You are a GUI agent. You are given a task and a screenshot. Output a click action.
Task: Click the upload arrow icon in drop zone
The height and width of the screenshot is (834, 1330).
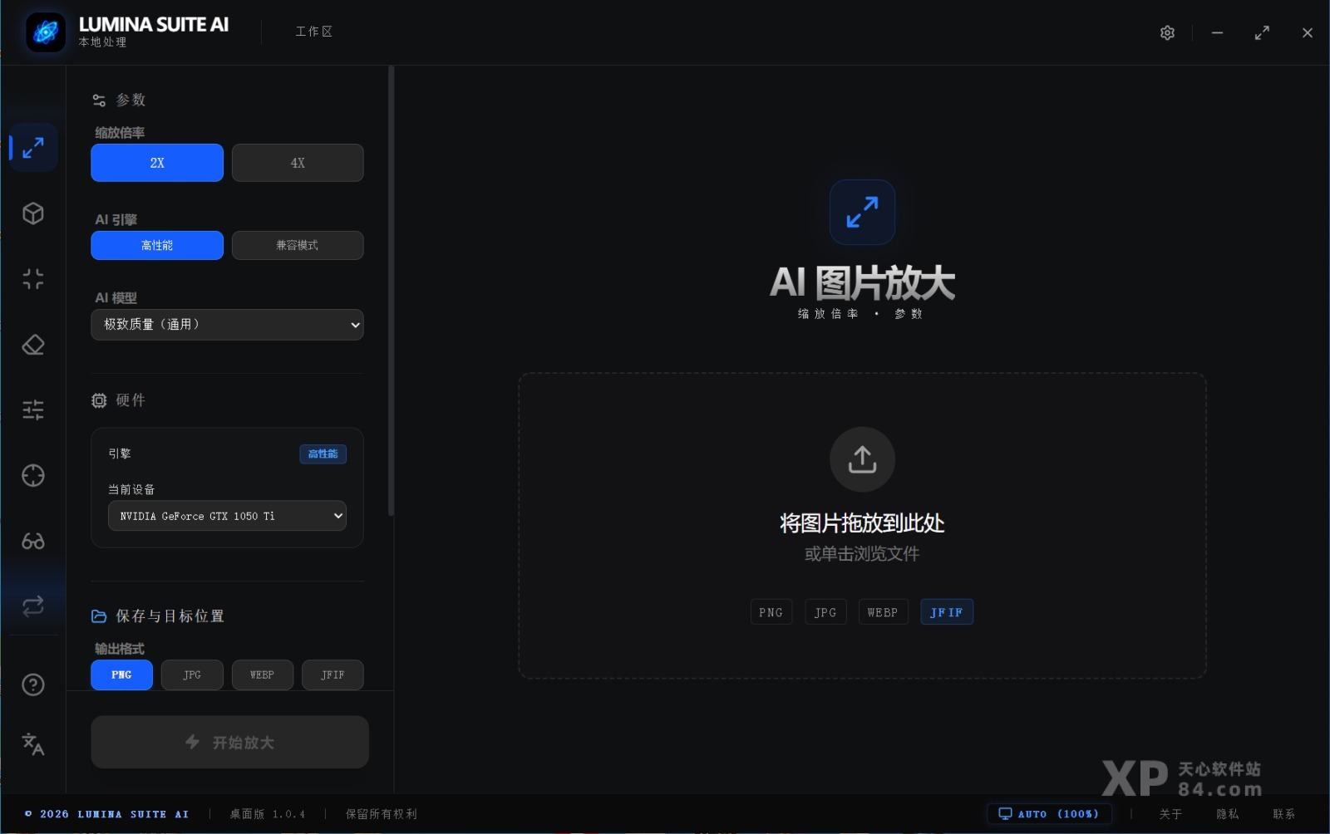click(x=862, y=459)
